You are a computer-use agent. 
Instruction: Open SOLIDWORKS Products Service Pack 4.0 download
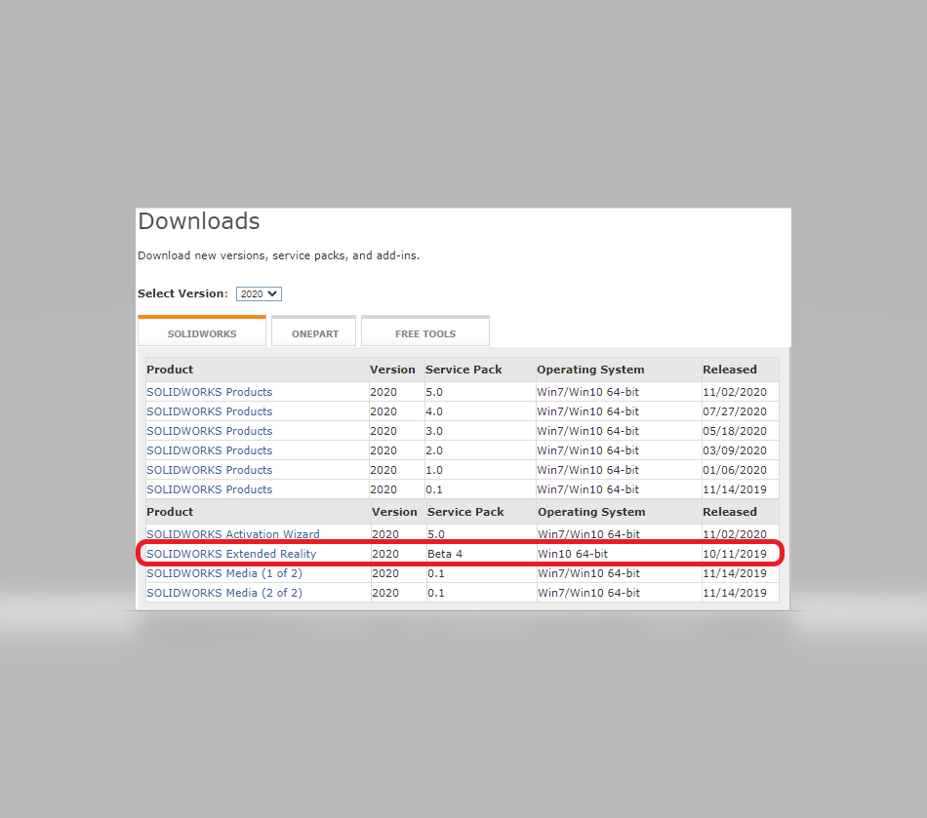[209, 410]
